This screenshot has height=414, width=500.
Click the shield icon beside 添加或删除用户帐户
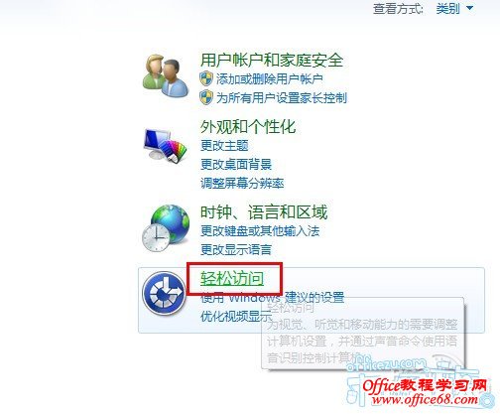(206, 78)
